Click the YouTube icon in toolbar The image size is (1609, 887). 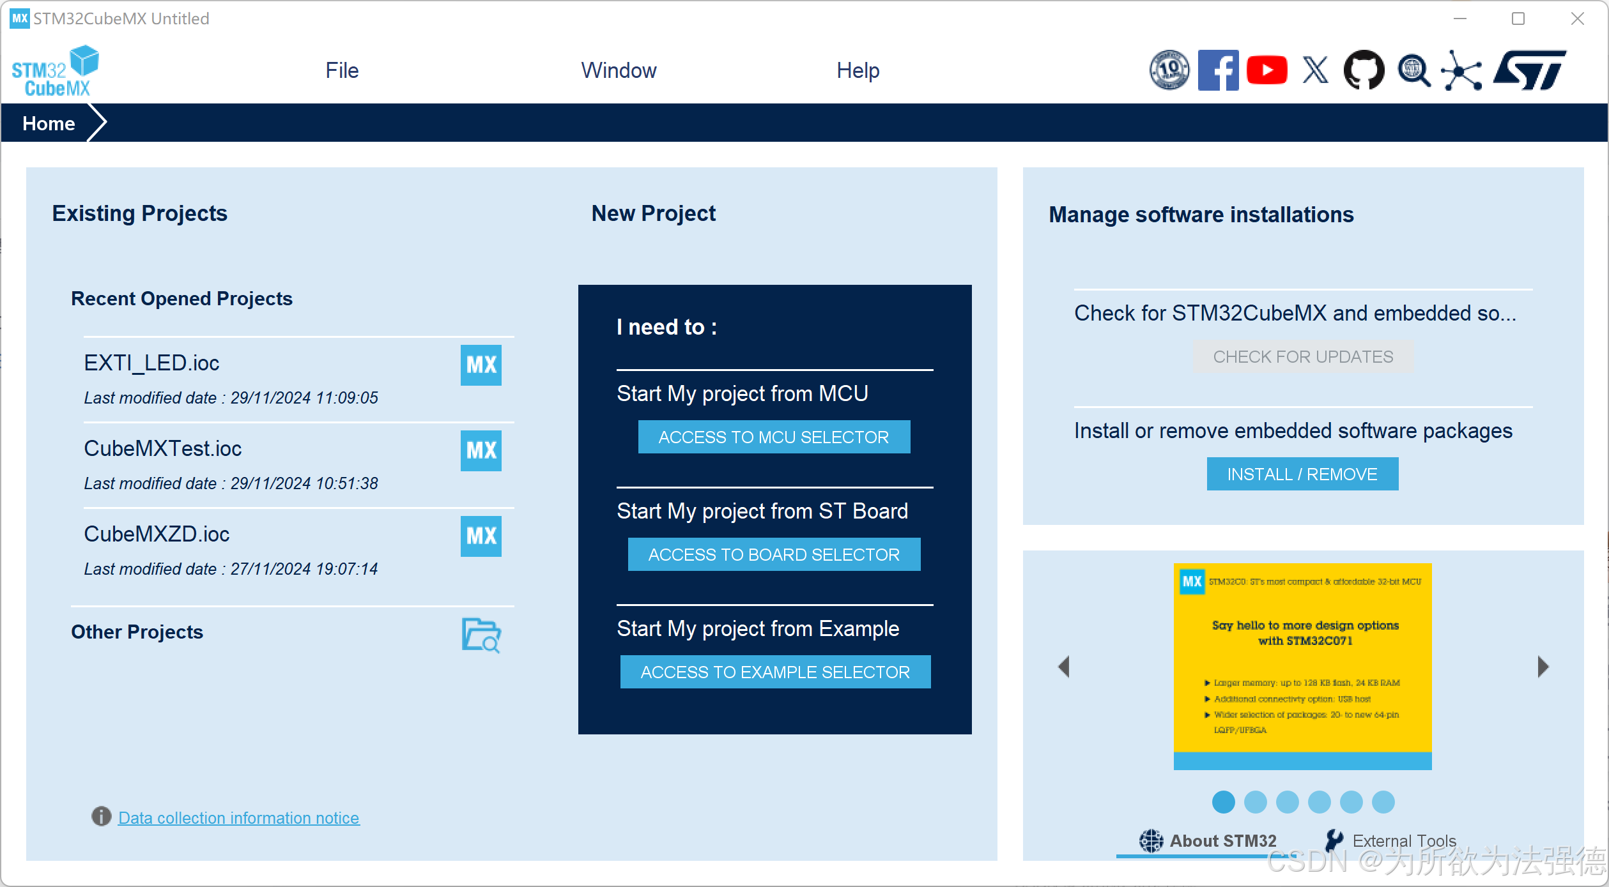[1266, 70]
